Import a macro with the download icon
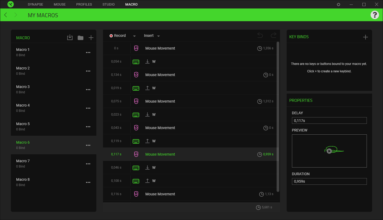Viewport: 383px width, 220px height. 70,38
